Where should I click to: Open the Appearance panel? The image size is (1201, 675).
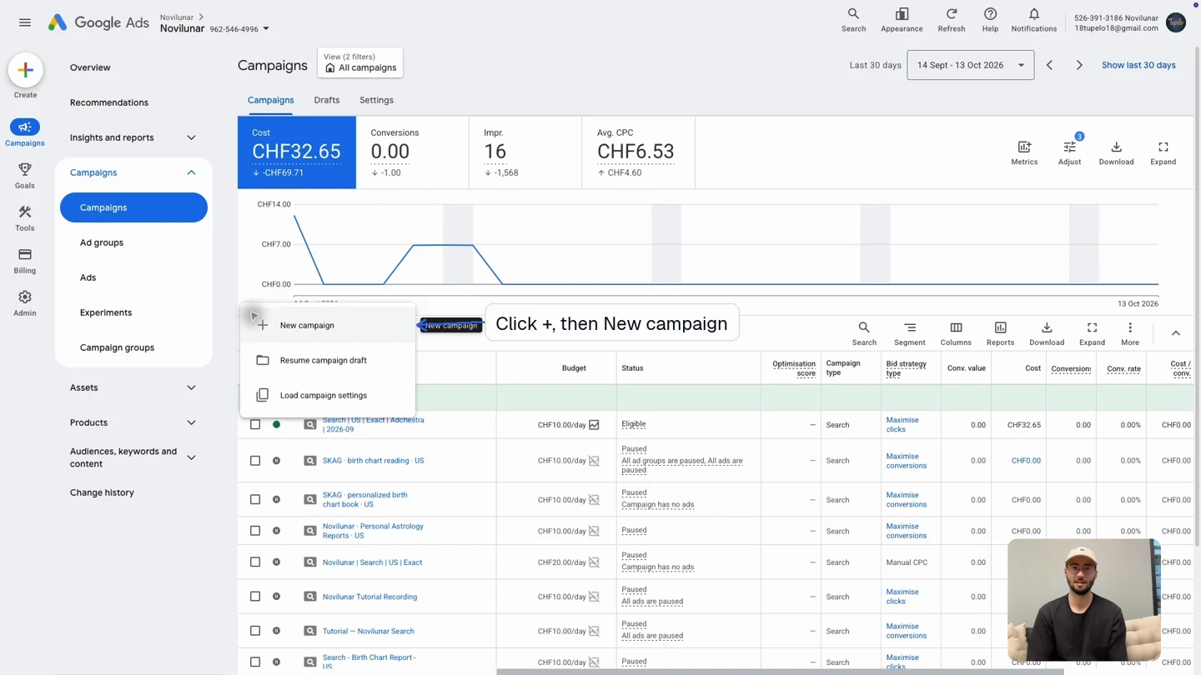pyautogui.click(x=902, y=20)
